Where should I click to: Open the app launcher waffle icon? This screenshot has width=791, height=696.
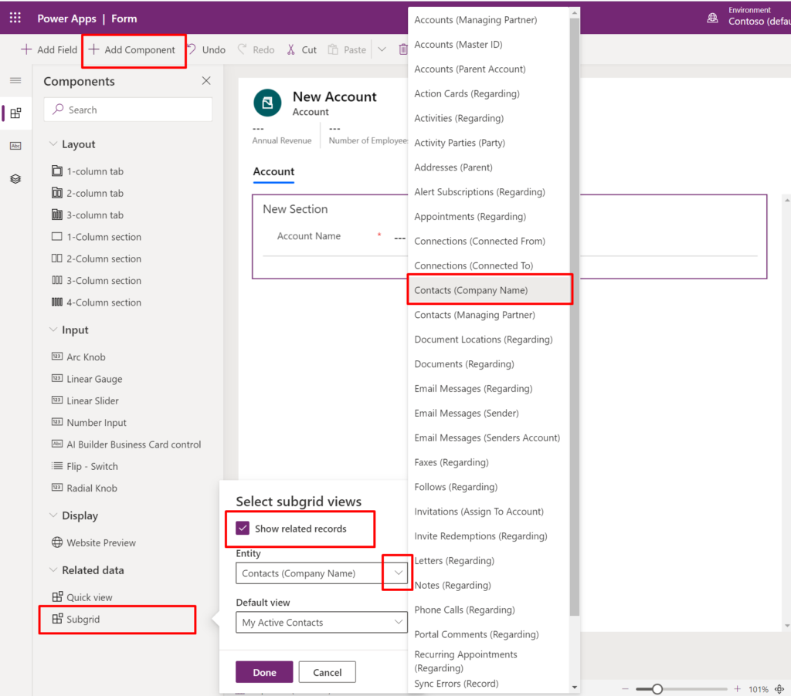(15, 19)
